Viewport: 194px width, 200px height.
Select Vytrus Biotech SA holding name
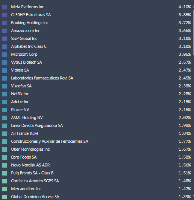point(26,62)
